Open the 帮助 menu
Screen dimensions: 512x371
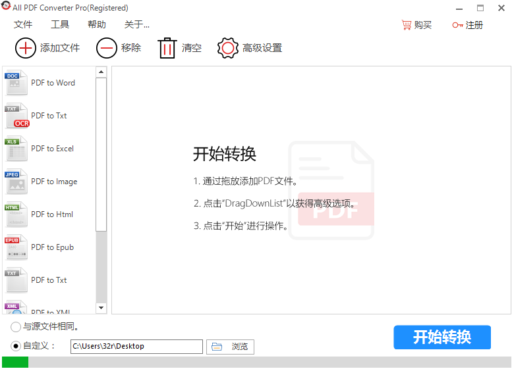(97, 25)
